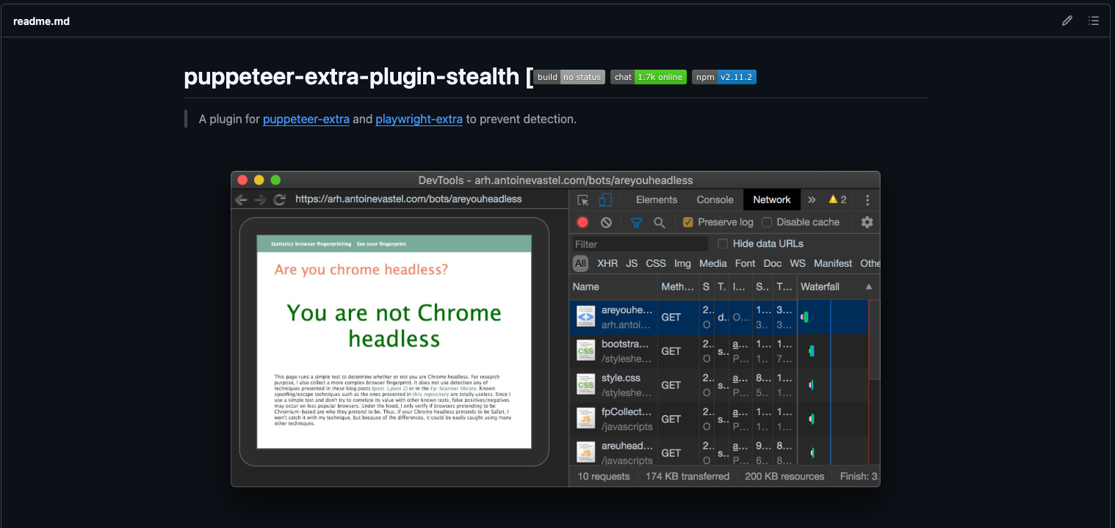Stop recording with the red record button

[583, 221]
